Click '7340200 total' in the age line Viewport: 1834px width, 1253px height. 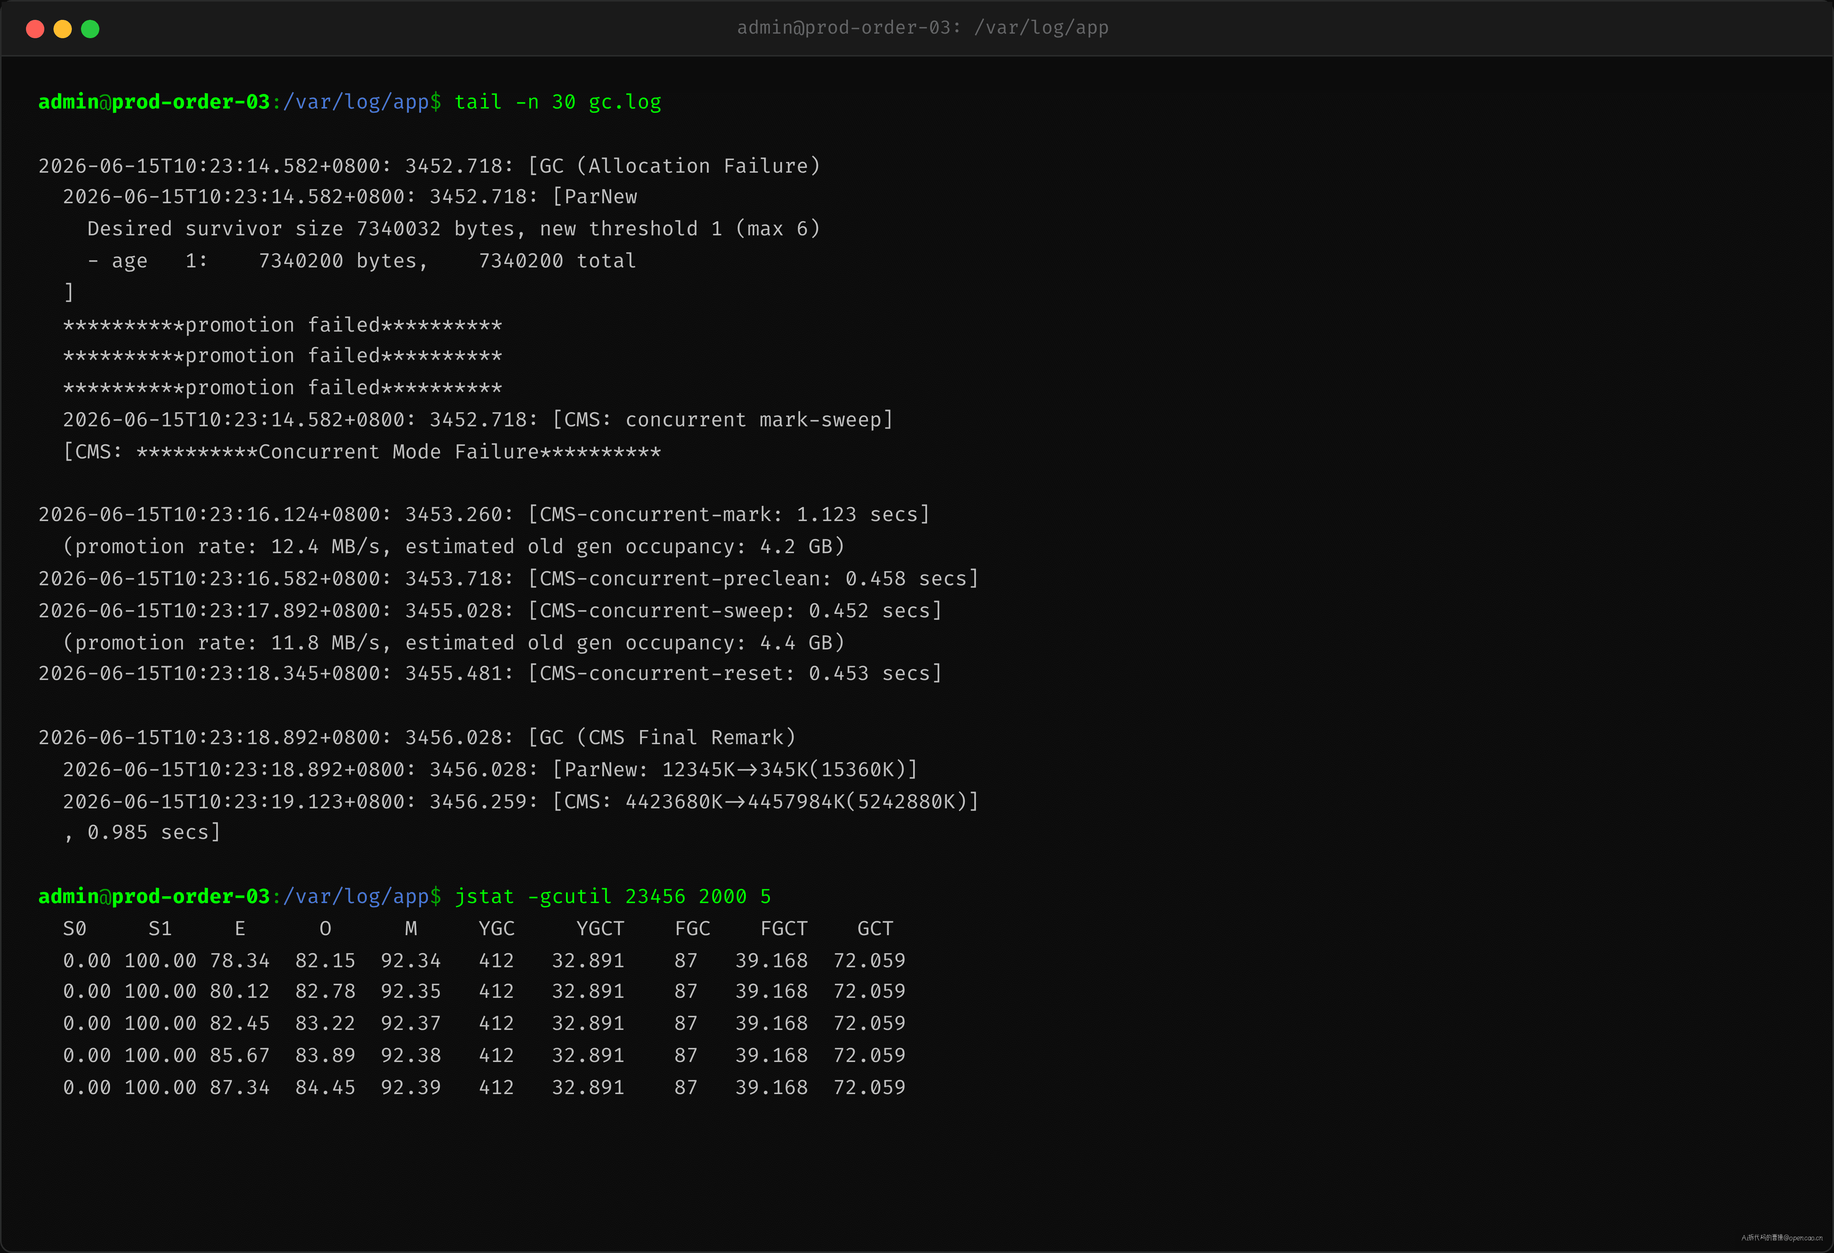tap(557, 261)
